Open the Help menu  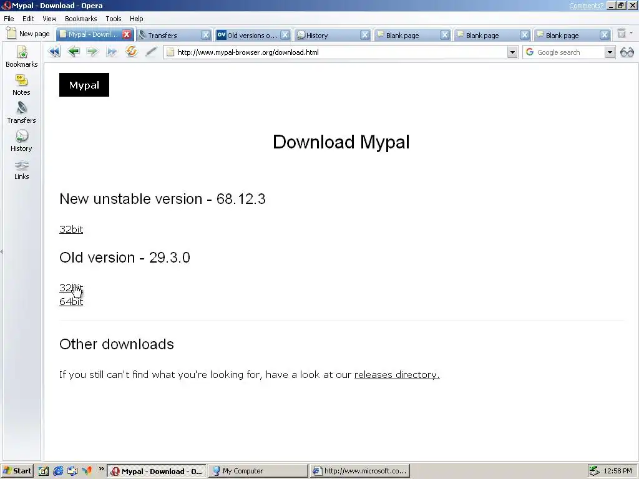[x=136, y=19]
